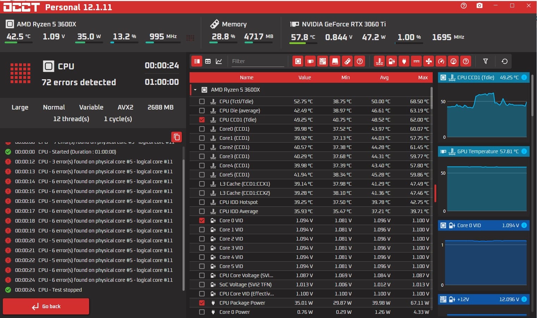537x318 pixels.
Task: Focus the sensor Filter text field
Action: point(257,61)
